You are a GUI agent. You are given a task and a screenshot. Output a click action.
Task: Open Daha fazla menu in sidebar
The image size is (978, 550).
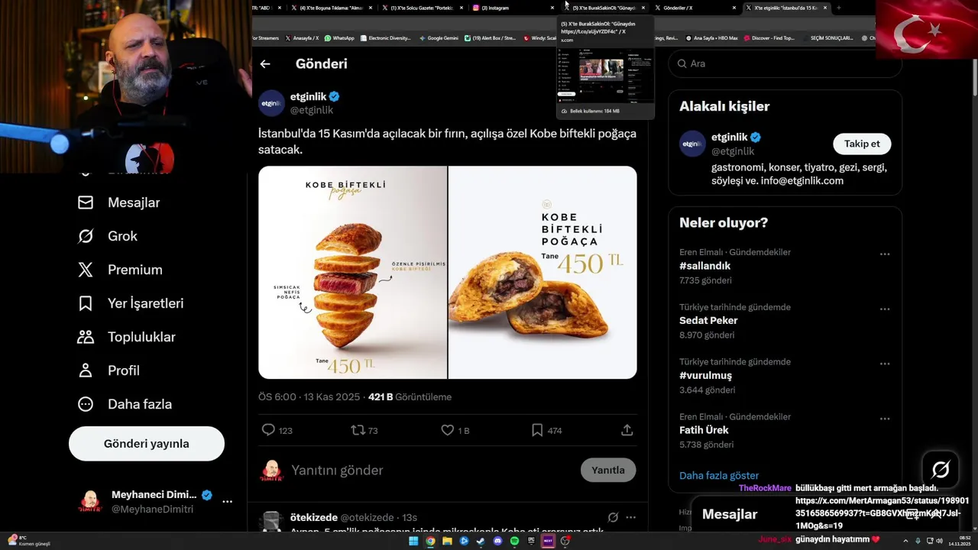[x=125, y=404]
